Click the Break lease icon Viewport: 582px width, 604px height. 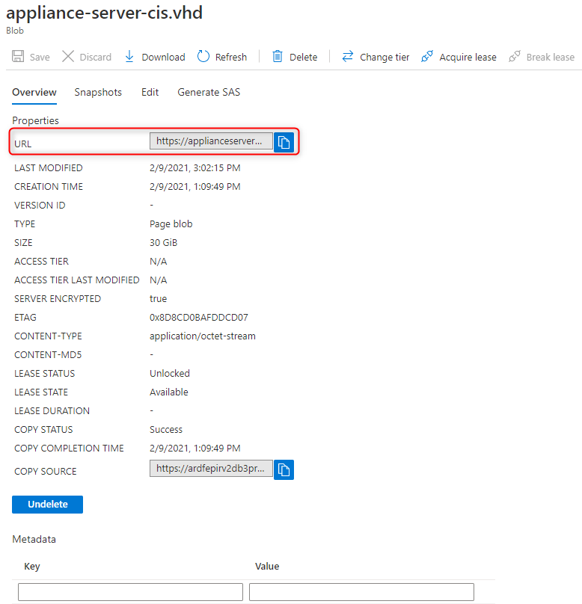(x=515, y=56)
